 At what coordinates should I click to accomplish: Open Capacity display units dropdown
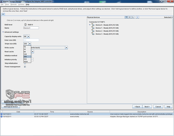pyautogui.click(x=28, y=36)
